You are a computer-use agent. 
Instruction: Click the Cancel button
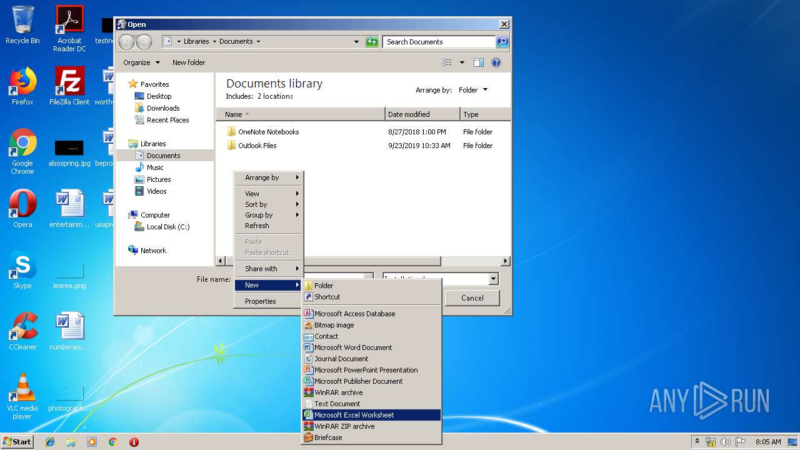click(472, 298)
